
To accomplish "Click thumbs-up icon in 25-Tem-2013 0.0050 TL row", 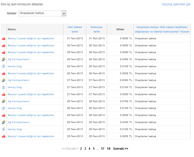I will pos(4,136).
